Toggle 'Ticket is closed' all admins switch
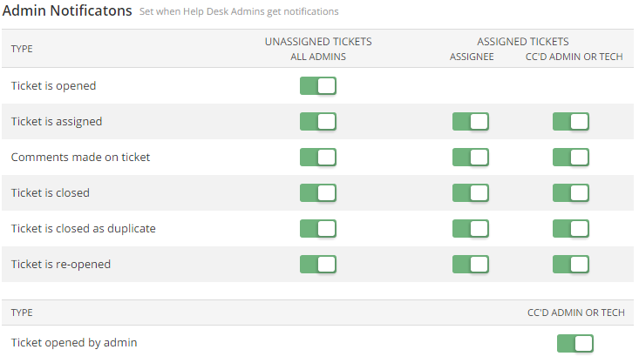The image size is (639, 363). 317,192
